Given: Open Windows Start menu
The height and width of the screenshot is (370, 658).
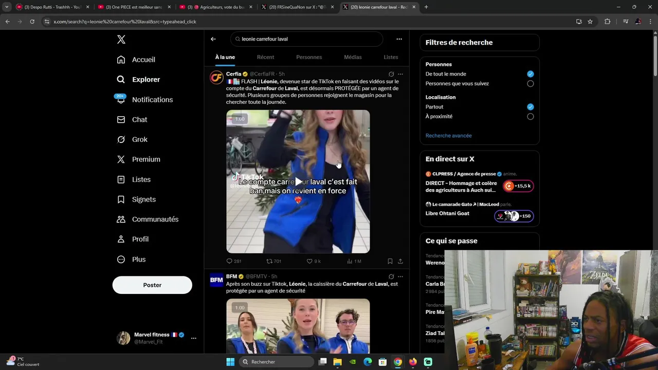Looking at the screenshot, I should point(230,362).
